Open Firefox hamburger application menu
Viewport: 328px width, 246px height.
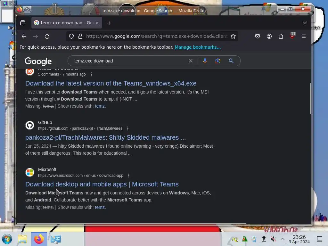click(304, 36)
